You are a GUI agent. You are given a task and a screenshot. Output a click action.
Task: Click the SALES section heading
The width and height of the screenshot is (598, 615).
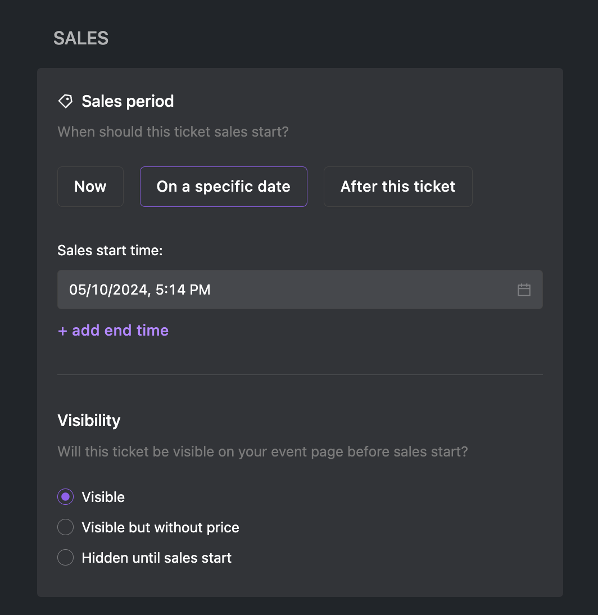[x=81, y=38]
